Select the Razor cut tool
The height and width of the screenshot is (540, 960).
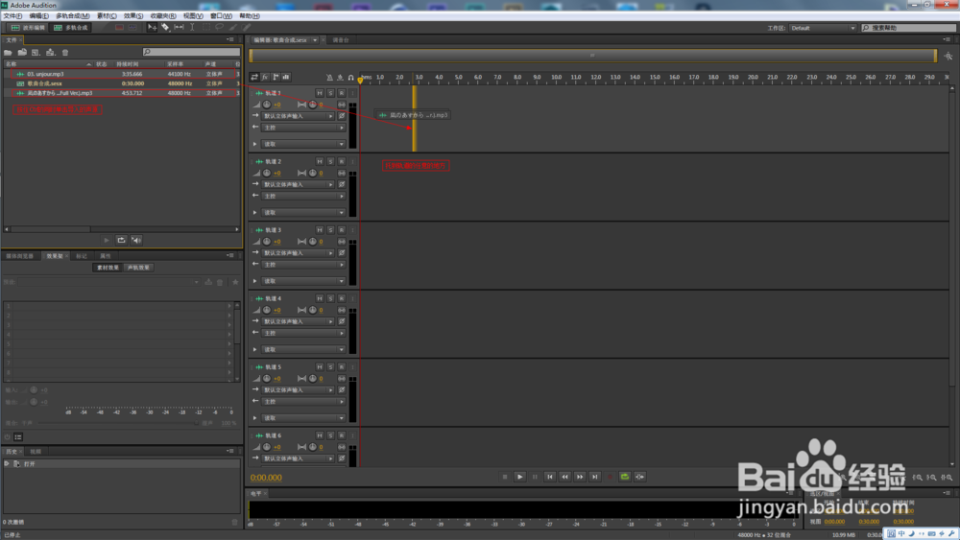[165, 28]
